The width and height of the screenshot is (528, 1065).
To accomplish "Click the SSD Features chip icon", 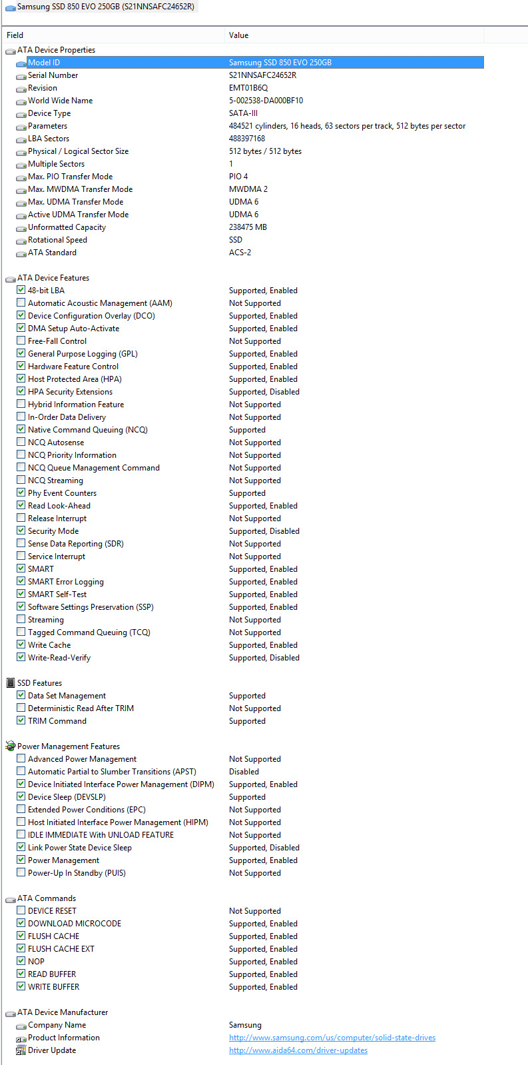I will 10,683.
